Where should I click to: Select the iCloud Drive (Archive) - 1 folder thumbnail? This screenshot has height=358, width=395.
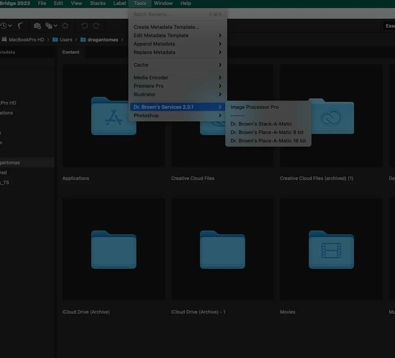(223, 250)
